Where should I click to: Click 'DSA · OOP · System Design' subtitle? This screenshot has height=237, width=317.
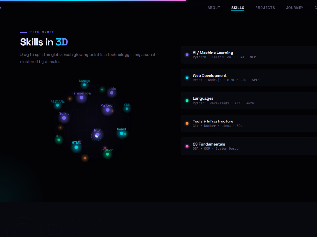pyautogui.click(x=217, y=149)
